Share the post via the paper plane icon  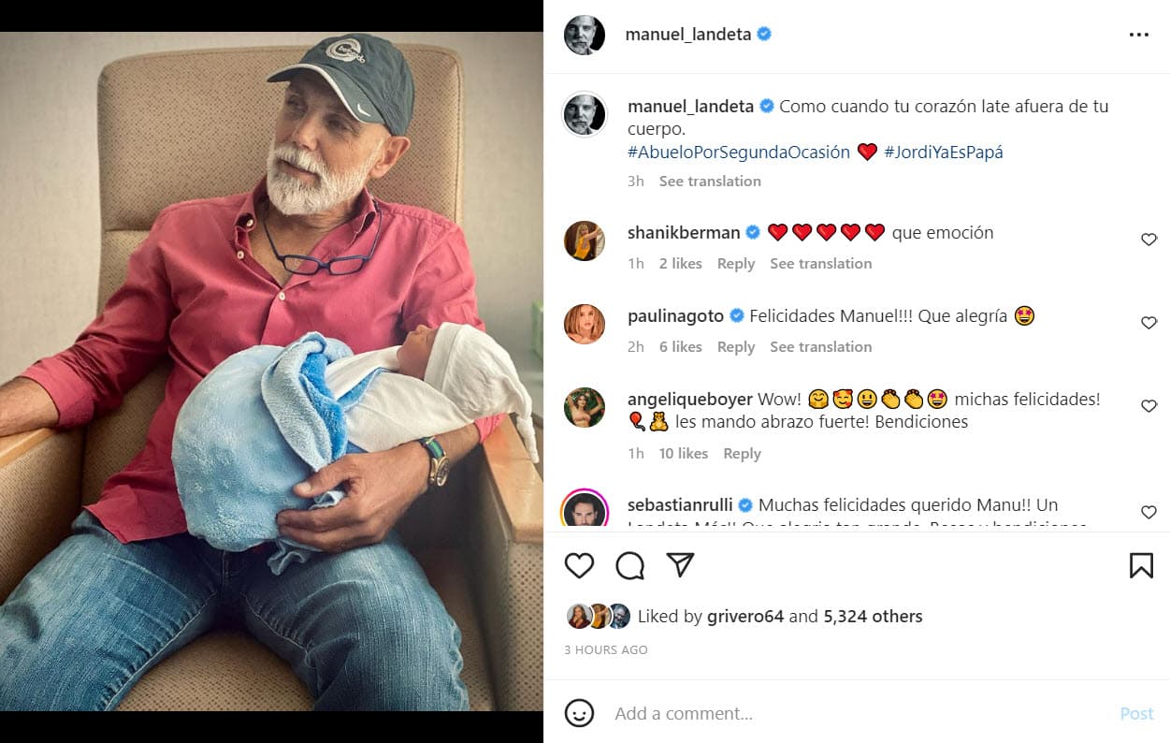[x=680, y=564]
